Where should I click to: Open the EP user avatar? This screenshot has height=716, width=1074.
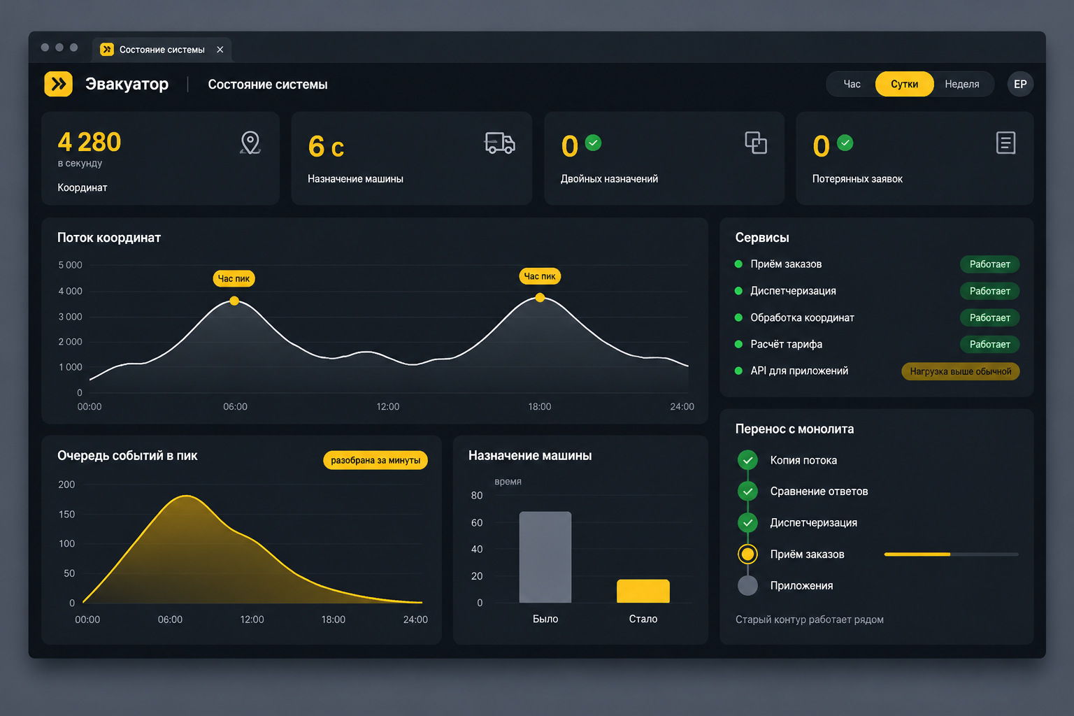[1020, 84]
